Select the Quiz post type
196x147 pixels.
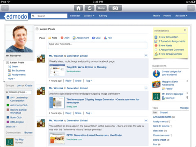96,38
